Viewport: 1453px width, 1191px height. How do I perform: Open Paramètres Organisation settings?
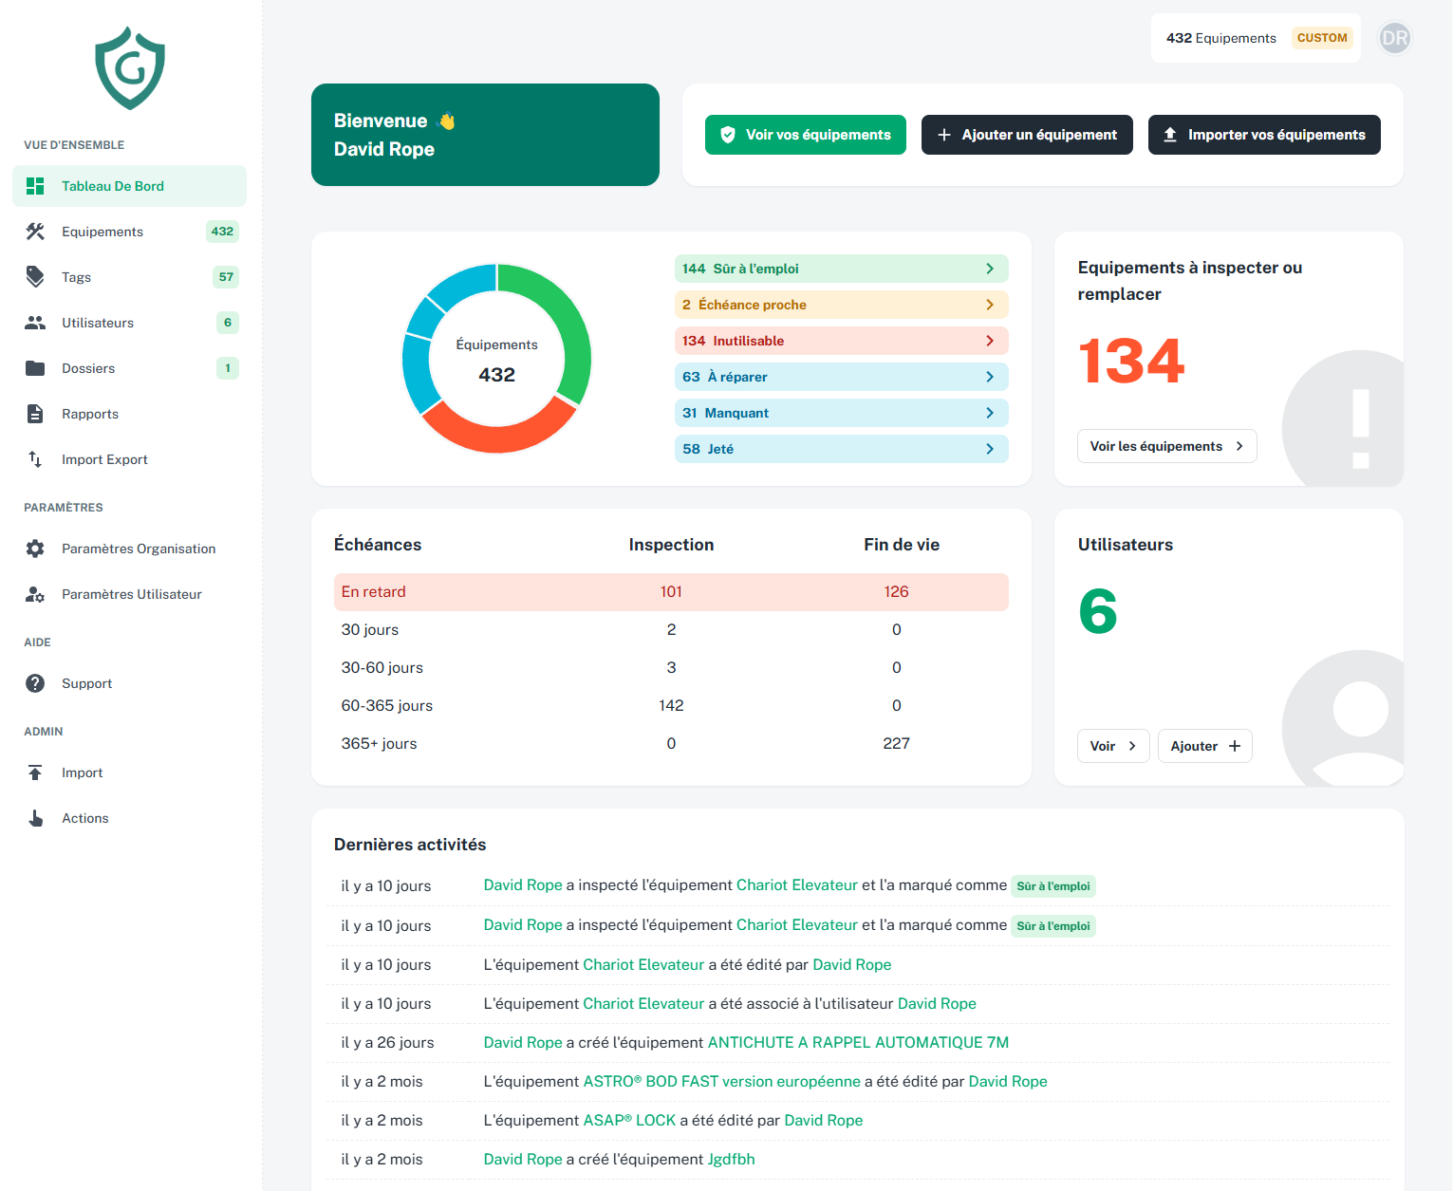click(x=129, y=549)
